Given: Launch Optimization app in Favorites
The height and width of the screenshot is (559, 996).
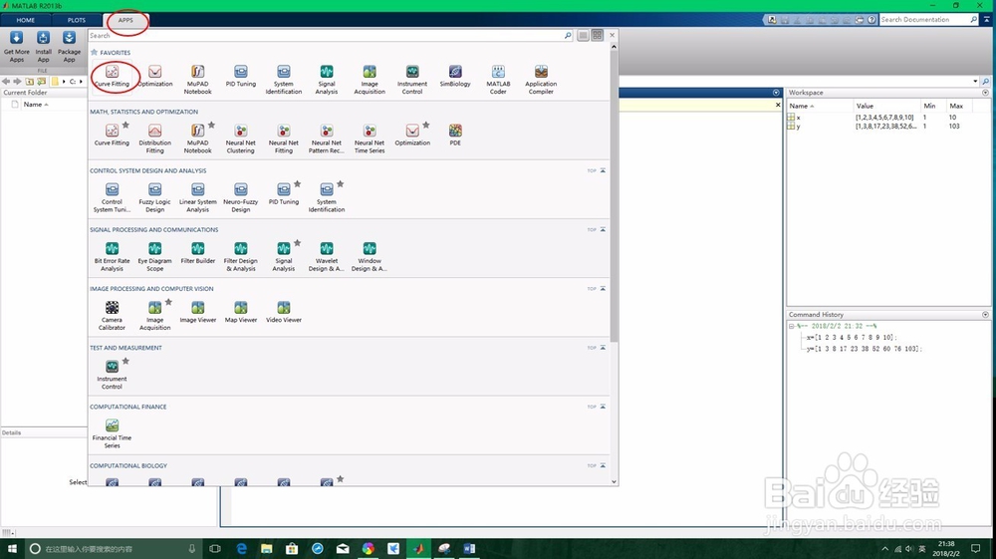Looking at the screenshot, I should (155, 76).
